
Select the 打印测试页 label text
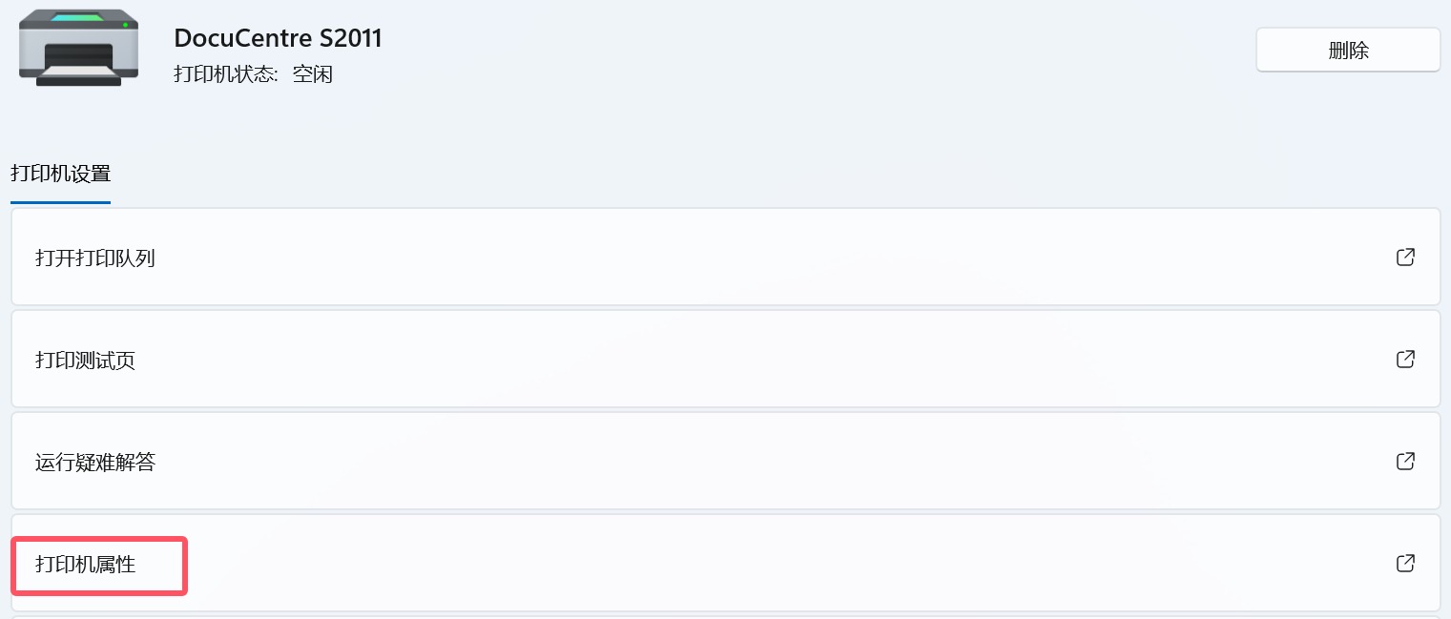pos(86,361)
